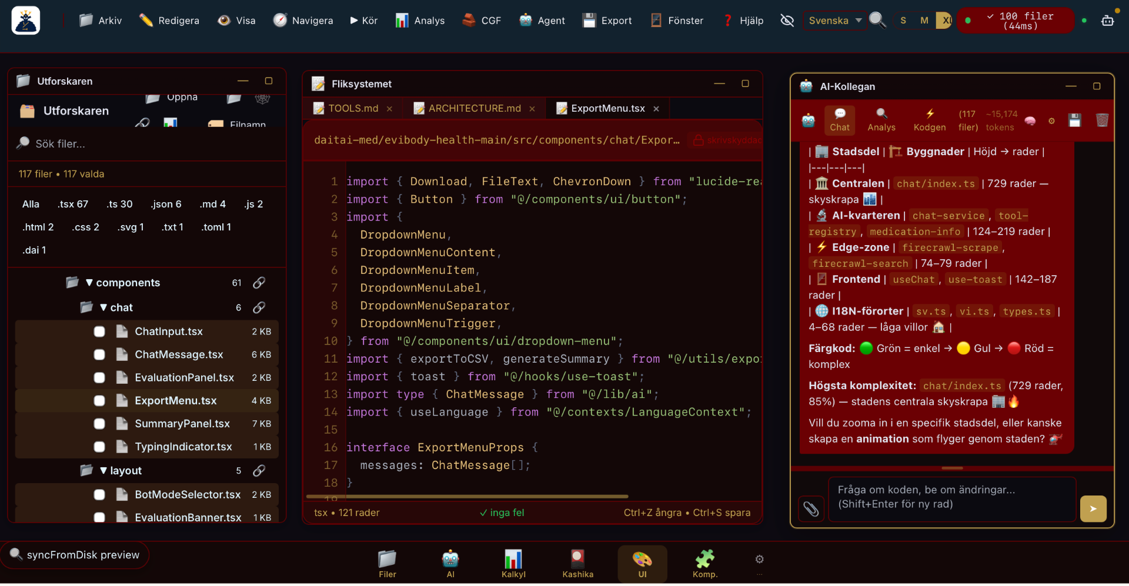Viewport: 1129px width, 586px height.
Task: Check the TypingIndicator.tsx checkbox
Action: (x=99, y=447)
